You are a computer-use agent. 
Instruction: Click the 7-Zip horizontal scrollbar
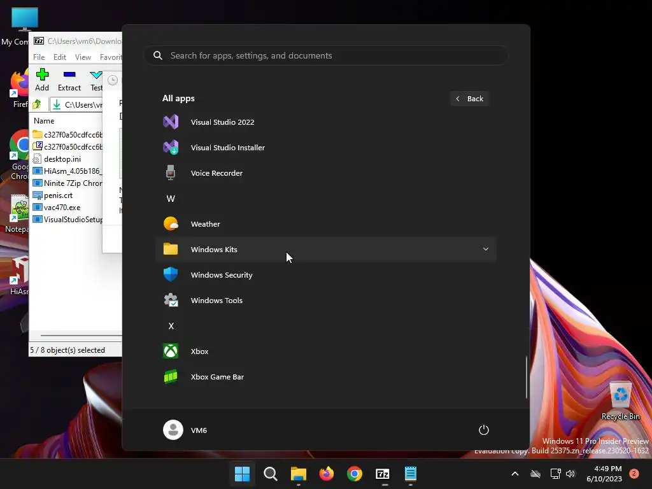tap(81, 335)
